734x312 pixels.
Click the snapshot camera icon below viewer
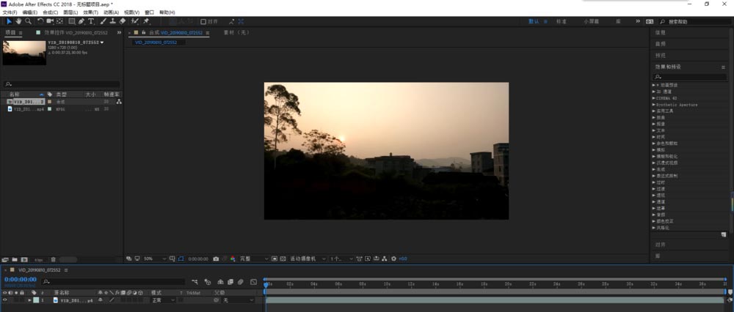tap(216, 259)
